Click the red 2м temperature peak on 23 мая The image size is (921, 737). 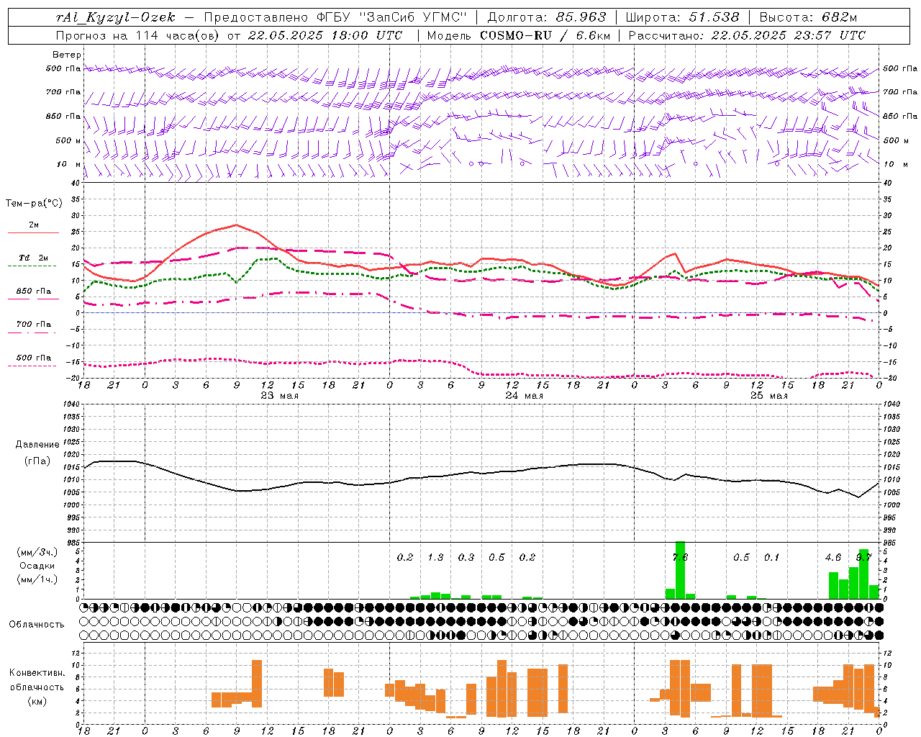click(x=236, y=225)
